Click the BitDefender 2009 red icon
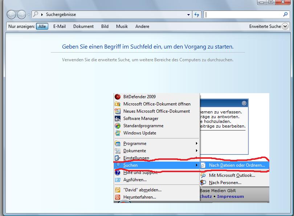The image size is (294, 216). pos(118,96)
